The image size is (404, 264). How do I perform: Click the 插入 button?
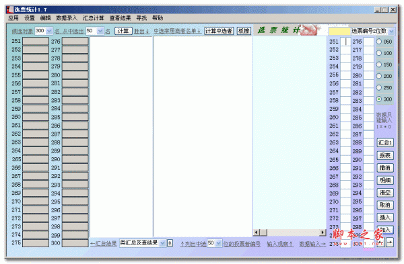click(x=385, y=217)
